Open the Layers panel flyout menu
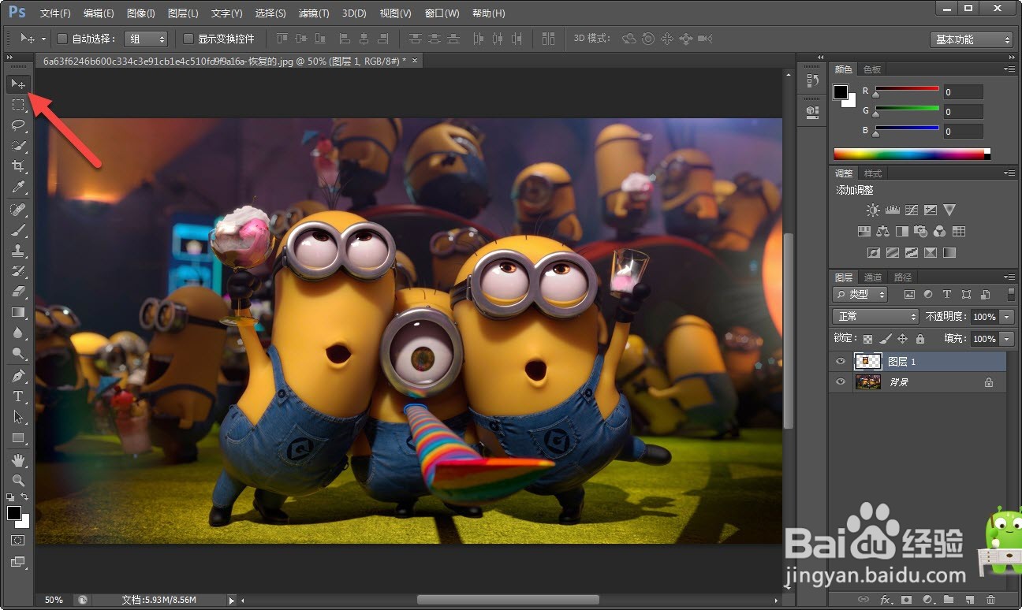 coord(1009,277)
